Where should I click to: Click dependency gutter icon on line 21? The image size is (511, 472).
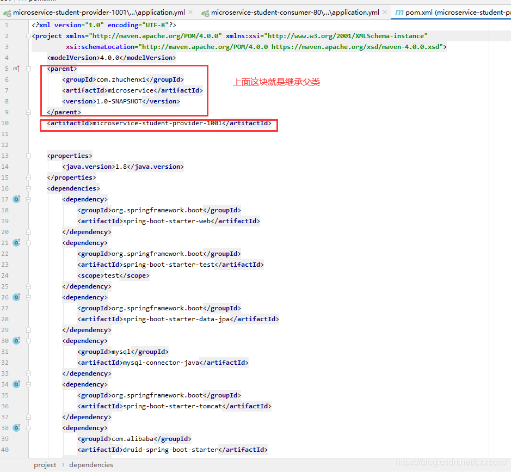pos(17,242)
